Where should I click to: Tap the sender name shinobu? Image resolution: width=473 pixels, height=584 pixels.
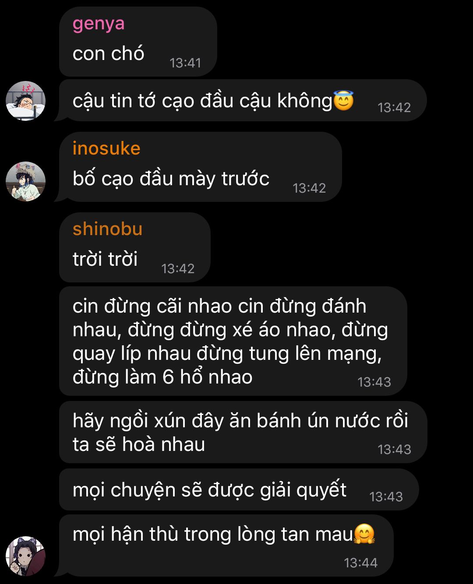(107, 229)
